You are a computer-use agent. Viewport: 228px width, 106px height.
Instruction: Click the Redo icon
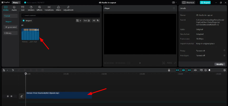(x=19, y=70)
